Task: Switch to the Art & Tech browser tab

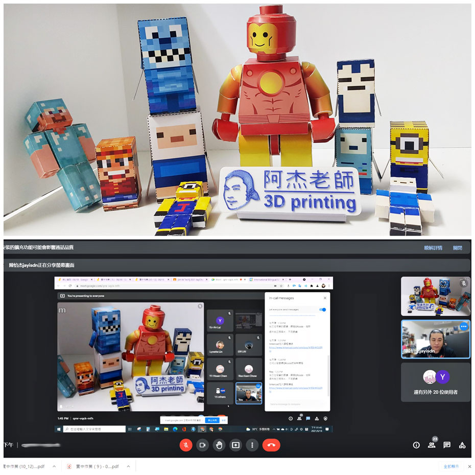Action: [190, 279]
